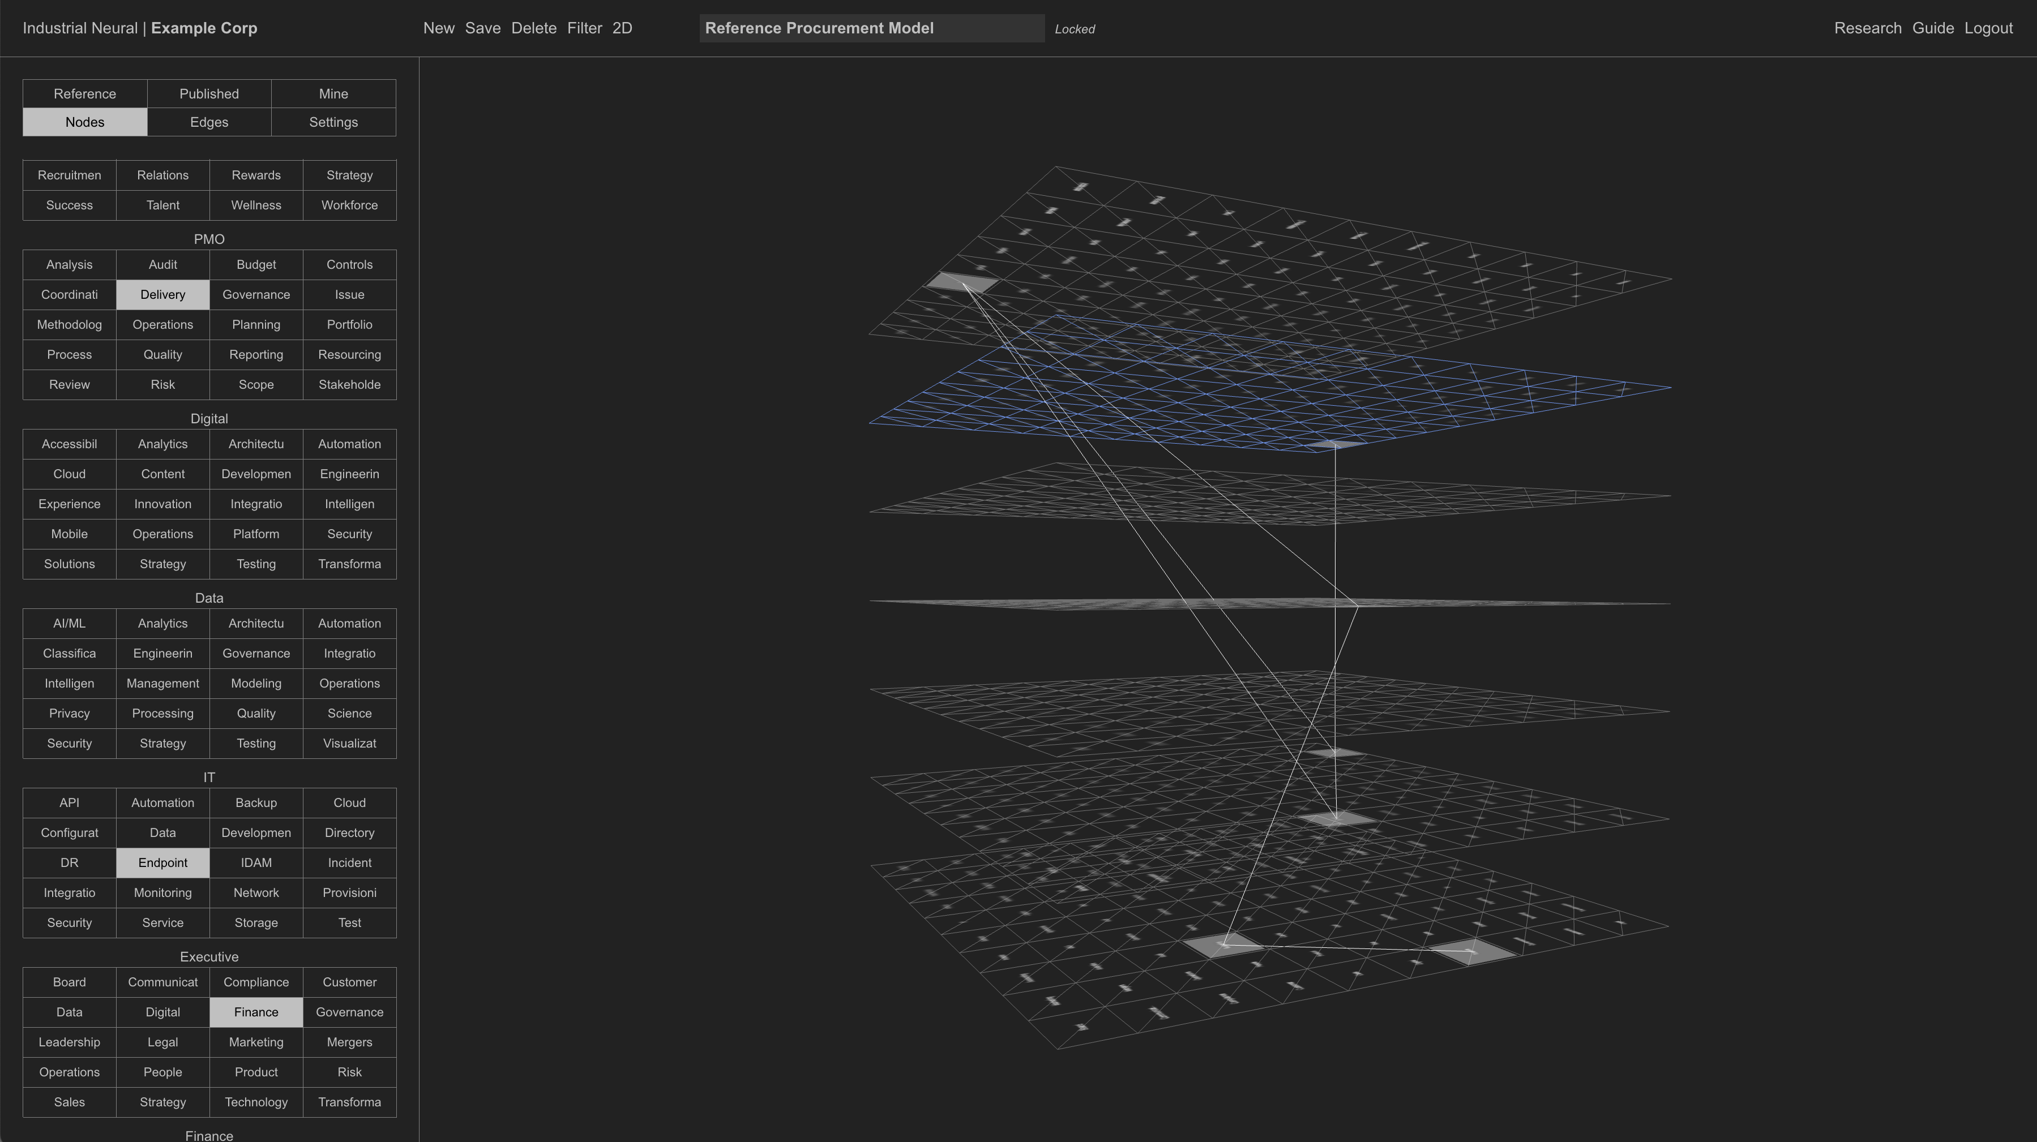Toggle the PMO Stakeholde node
Image resolution: width=2037 pixels, height=1142 pixels.
[349, 385]
